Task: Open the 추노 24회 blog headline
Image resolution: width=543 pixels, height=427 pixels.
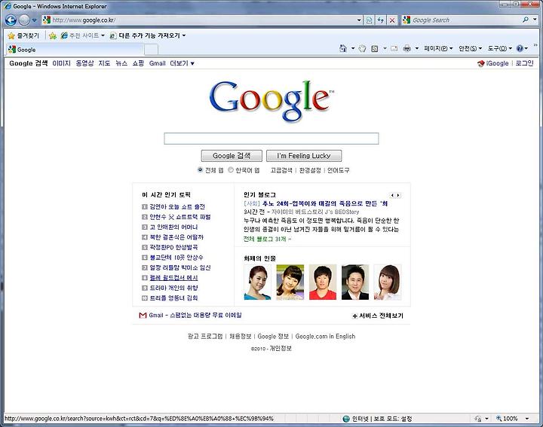Action: (325, 203)
